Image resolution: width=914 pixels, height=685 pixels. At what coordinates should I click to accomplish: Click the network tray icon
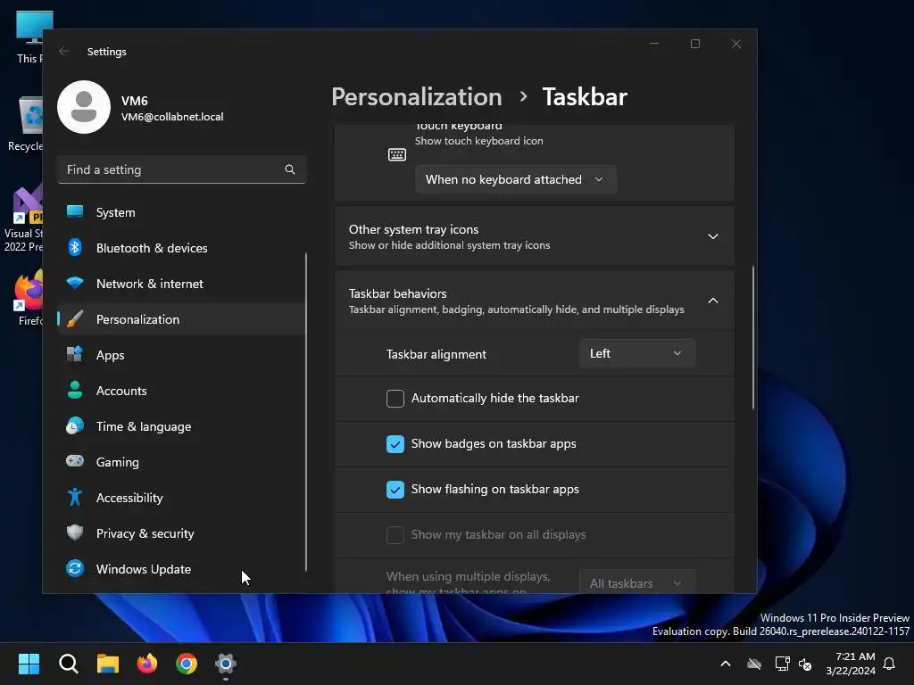[782, 664]
